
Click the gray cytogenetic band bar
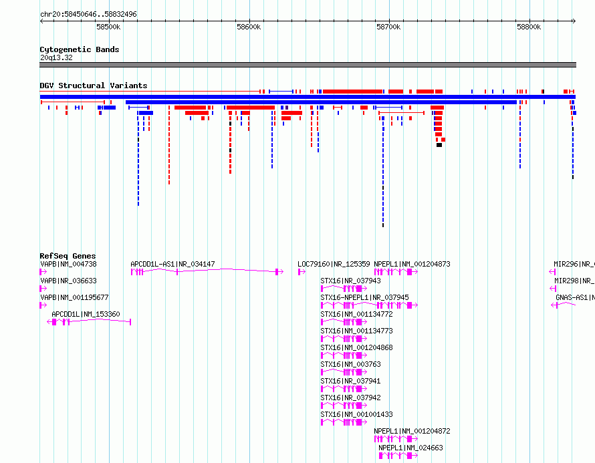pyautogui.click(x=308, y=65)
